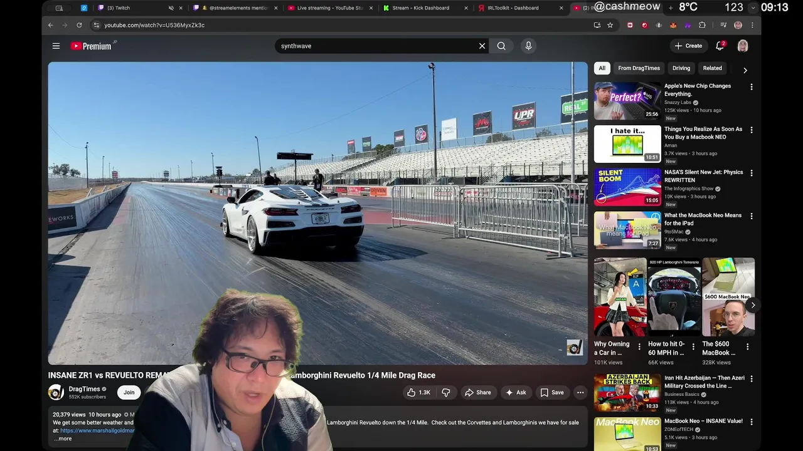Open the YouTube hamburger guide menu
The image size is (803, 451).
pyautogui.click(x=56, y=46)
